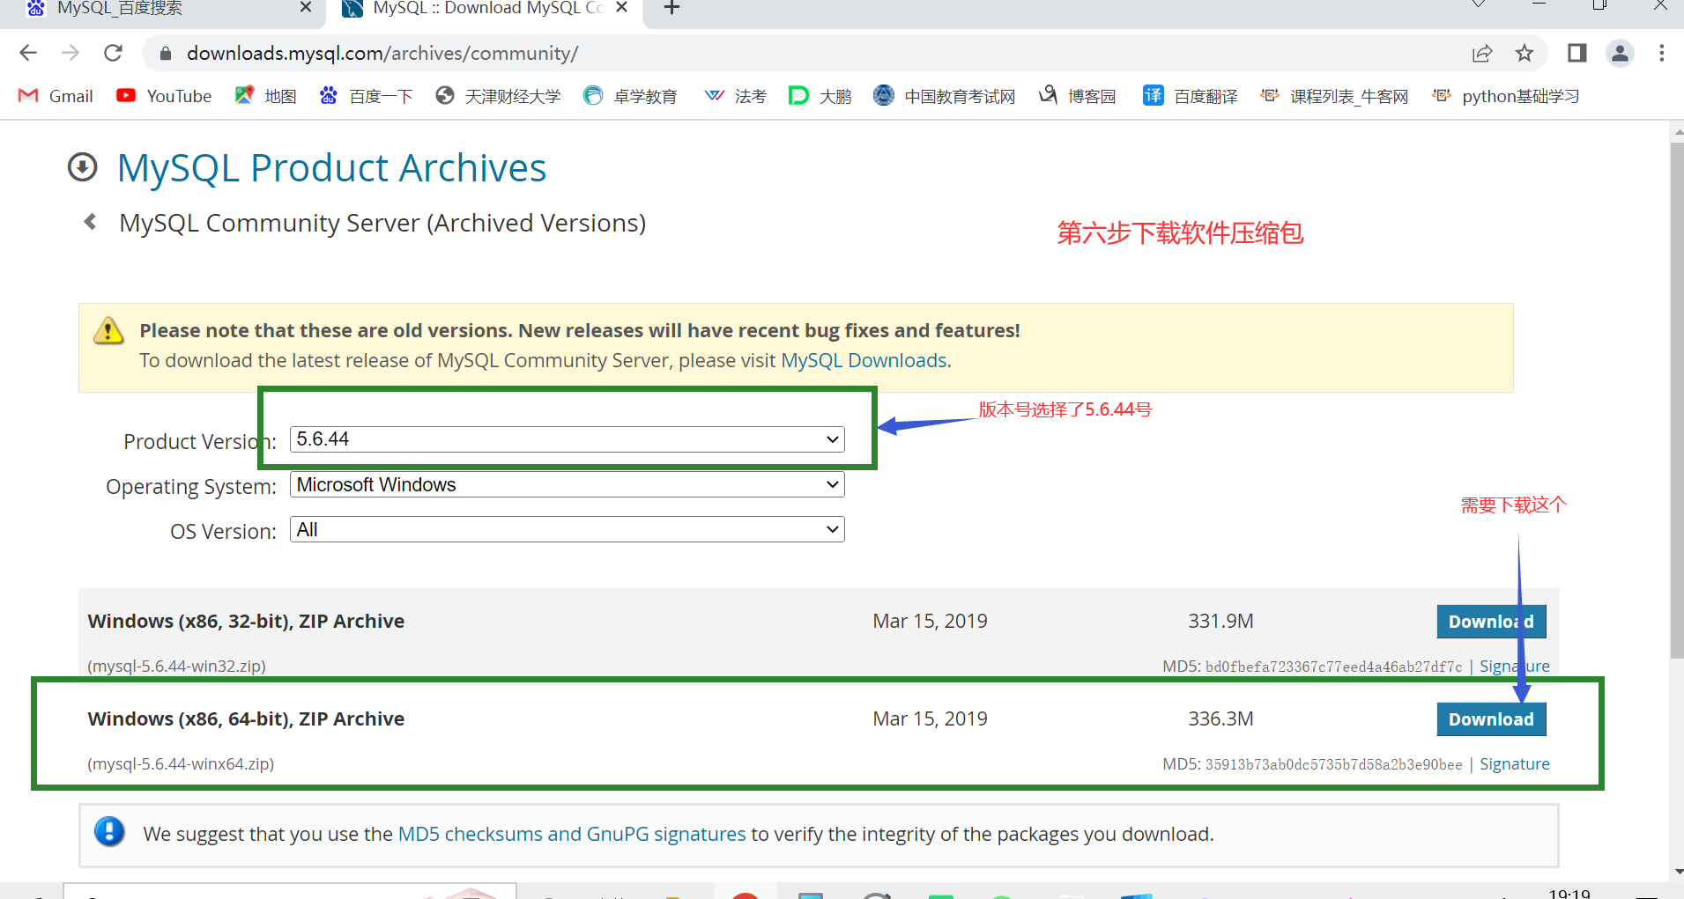Image resolution: width=1684 pixels, height=899 pixels.
Task: Follow the MySQL Downloads link
Action: coord(864,361)
